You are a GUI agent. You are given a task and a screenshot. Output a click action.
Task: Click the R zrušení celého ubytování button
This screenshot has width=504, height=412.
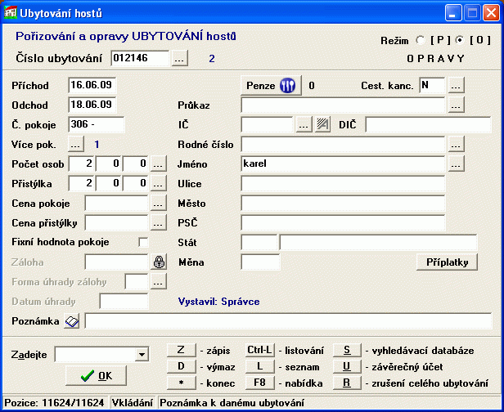point(347,383)
